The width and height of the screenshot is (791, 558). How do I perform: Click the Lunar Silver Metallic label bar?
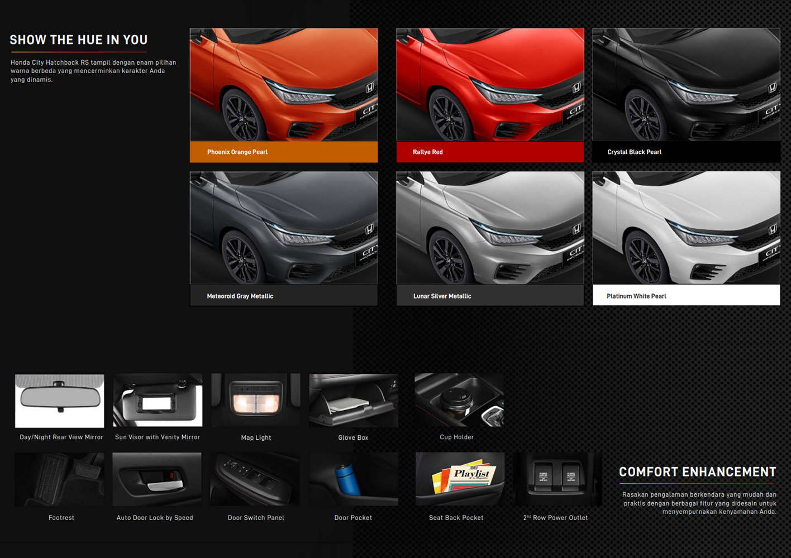(x=490, y=295)
